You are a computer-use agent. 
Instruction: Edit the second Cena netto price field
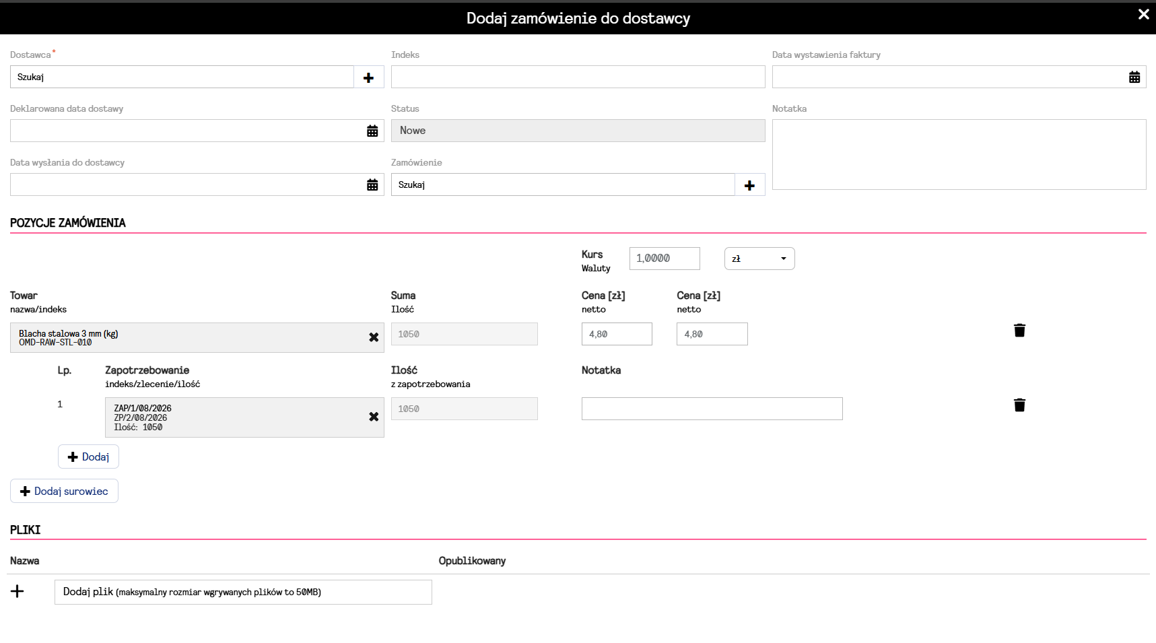pyautogui.click(x=712, y=334)
